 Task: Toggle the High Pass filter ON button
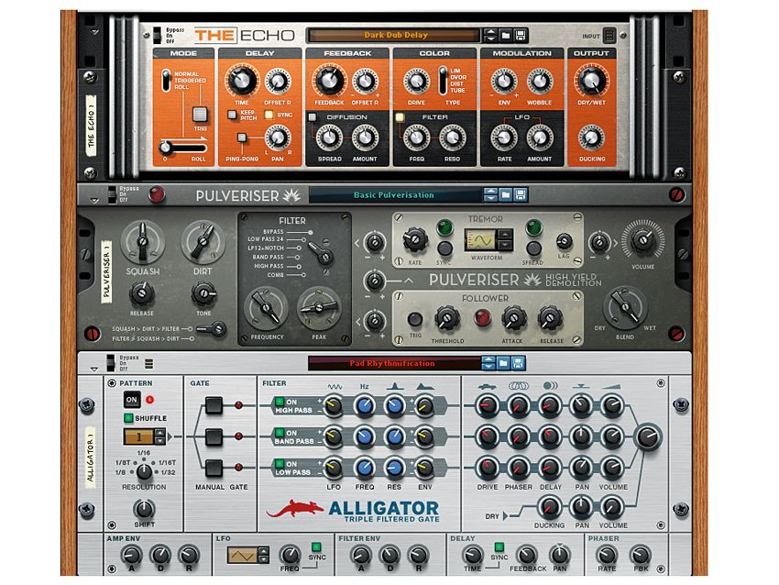coord(280,402)
